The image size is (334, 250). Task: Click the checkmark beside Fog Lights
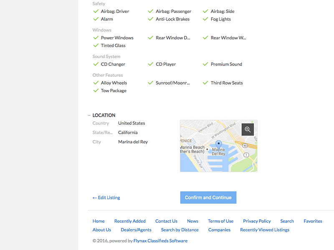[x=205, y=19]
